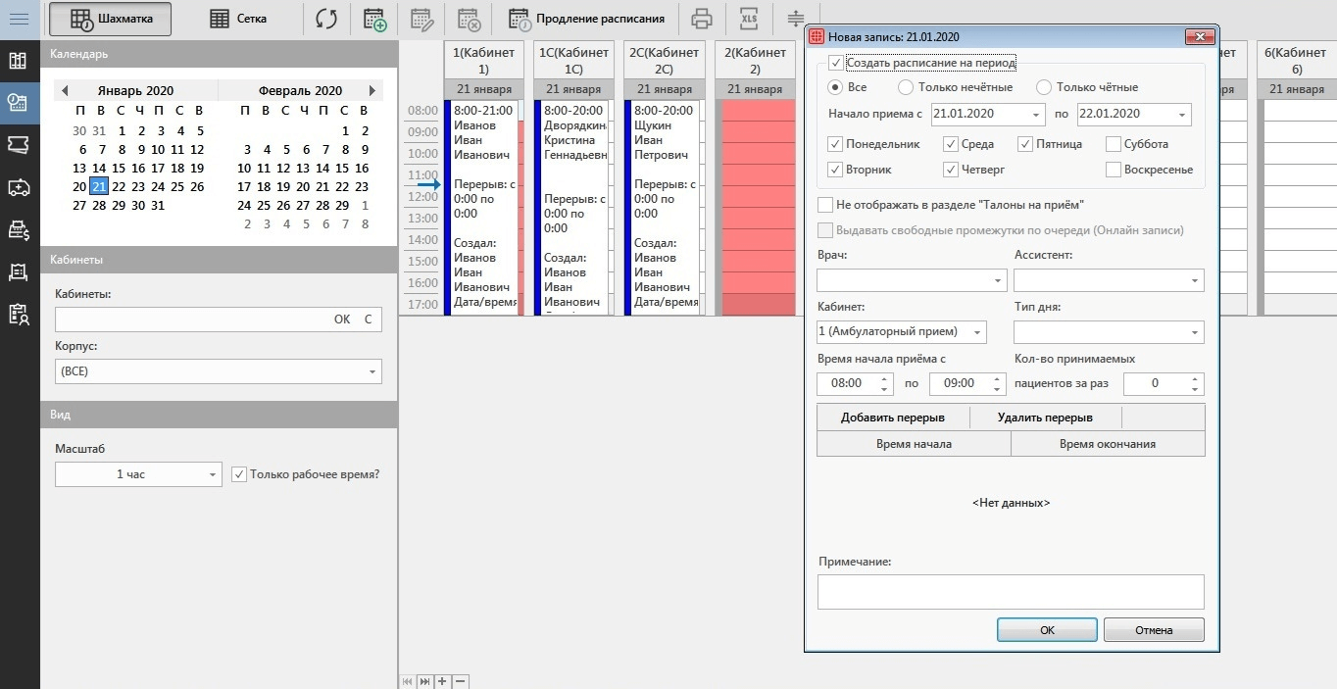
Task: Go to previous month in calendar
Action: click(x=65, y=90)
